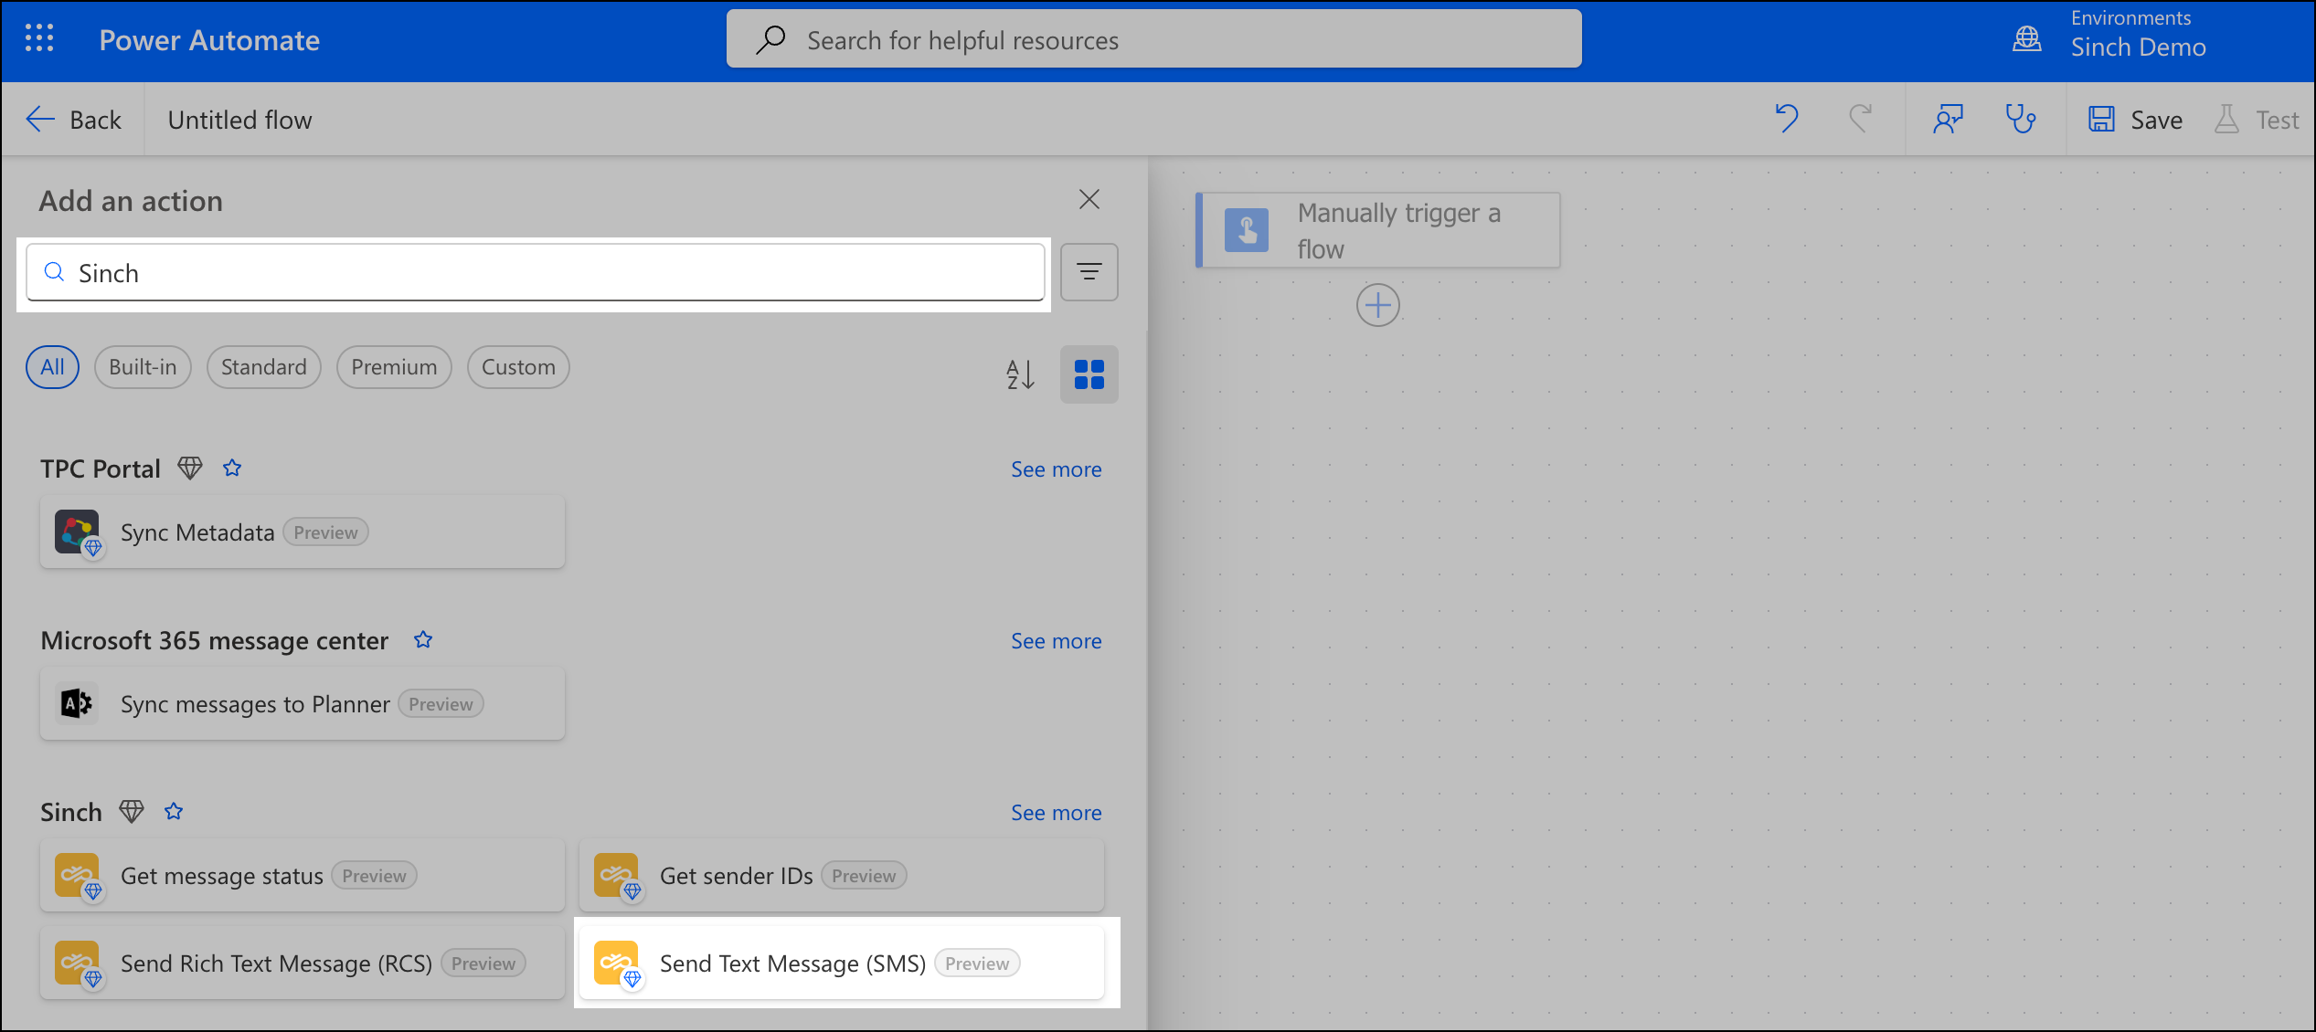Viewport: 2316px width, 1032px height.
Task: Select the Standard filter tab
Action: [264, 367]
